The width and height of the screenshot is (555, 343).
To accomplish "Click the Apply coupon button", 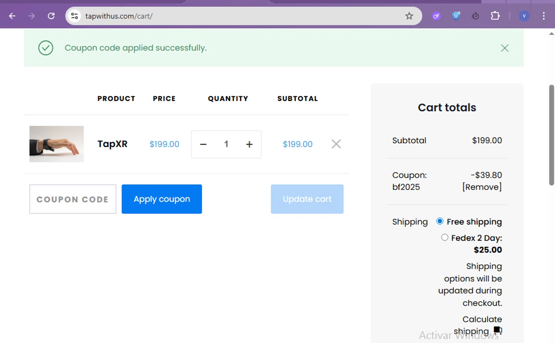I will (x=162, y=199).
